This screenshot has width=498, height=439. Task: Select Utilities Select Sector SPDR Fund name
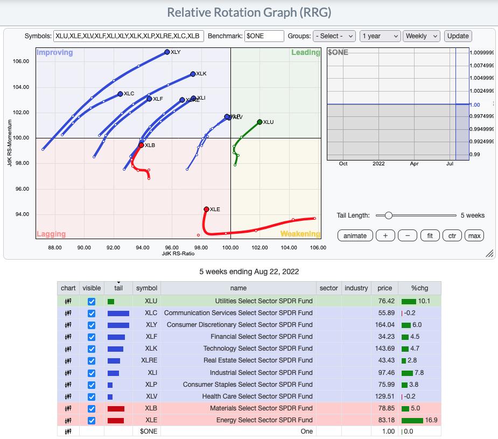click(x=264, y=301)
